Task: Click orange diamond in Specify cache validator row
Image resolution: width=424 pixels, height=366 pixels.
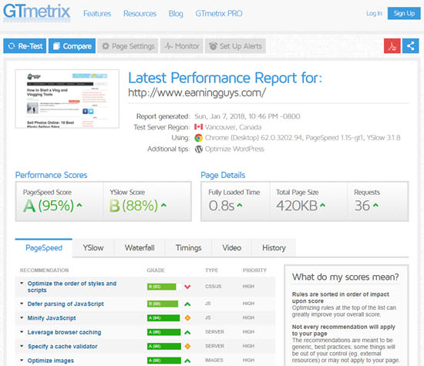Action: coord(187,346)
